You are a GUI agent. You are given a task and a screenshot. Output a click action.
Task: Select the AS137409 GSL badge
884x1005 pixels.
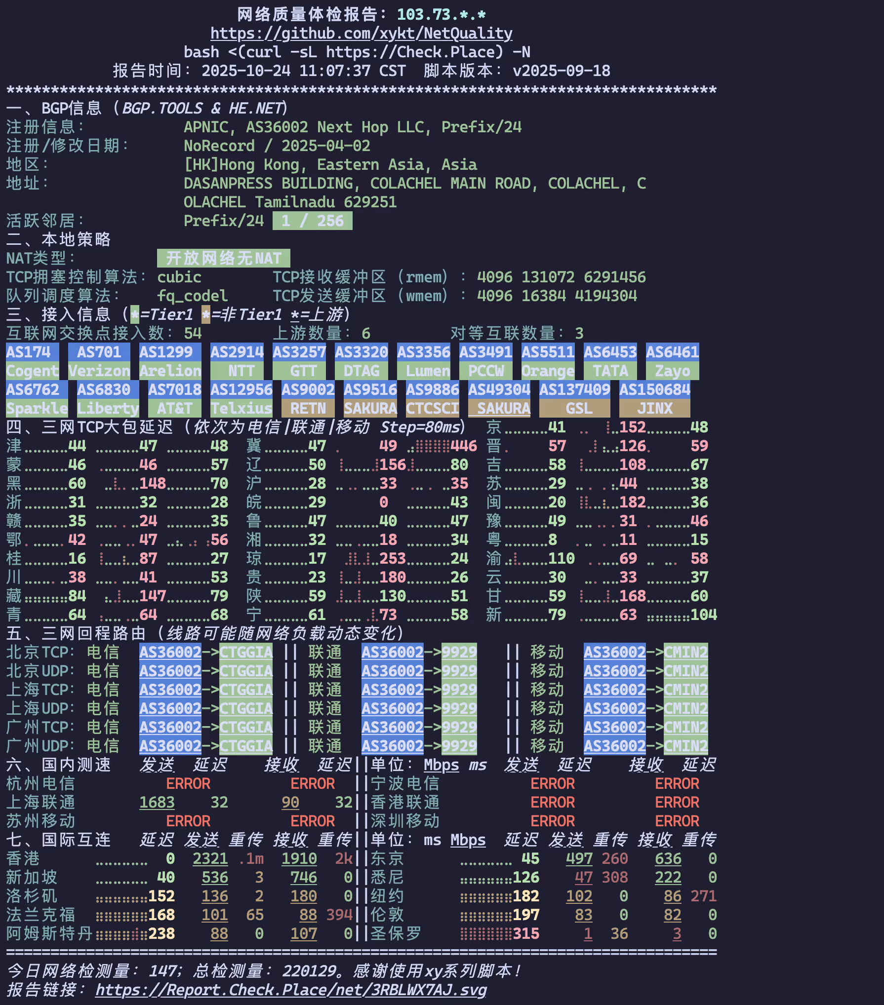point(574,399)
